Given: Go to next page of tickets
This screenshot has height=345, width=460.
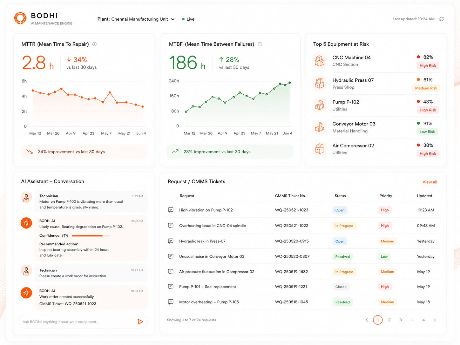Looking at the screenshot, I should (x=435, y=320).
